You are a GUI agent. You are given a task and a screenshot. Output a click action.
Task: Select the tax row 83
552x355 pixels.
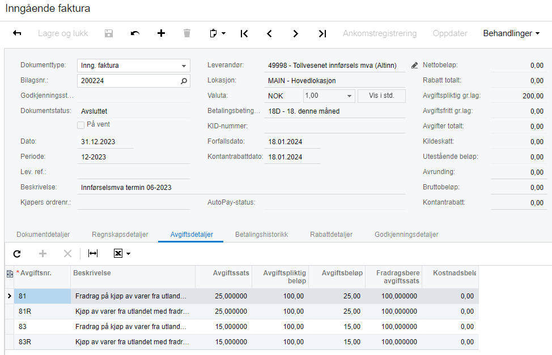pos(242,327)
